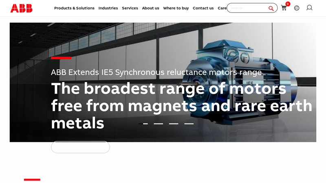Open the shopping cart
The image size is (326, 183).
click(284, 8)
